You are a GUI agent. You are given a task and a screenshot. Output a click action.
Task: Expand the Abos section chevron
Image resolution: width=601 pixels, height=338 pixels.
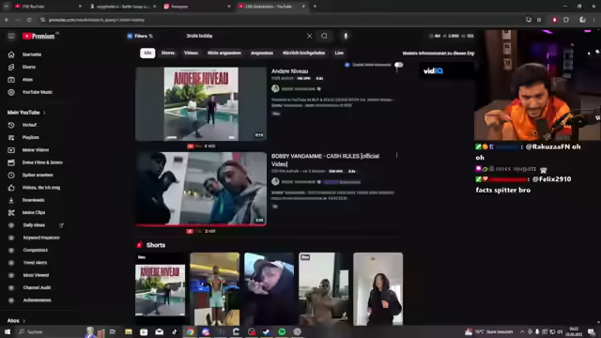pos(23,321)
